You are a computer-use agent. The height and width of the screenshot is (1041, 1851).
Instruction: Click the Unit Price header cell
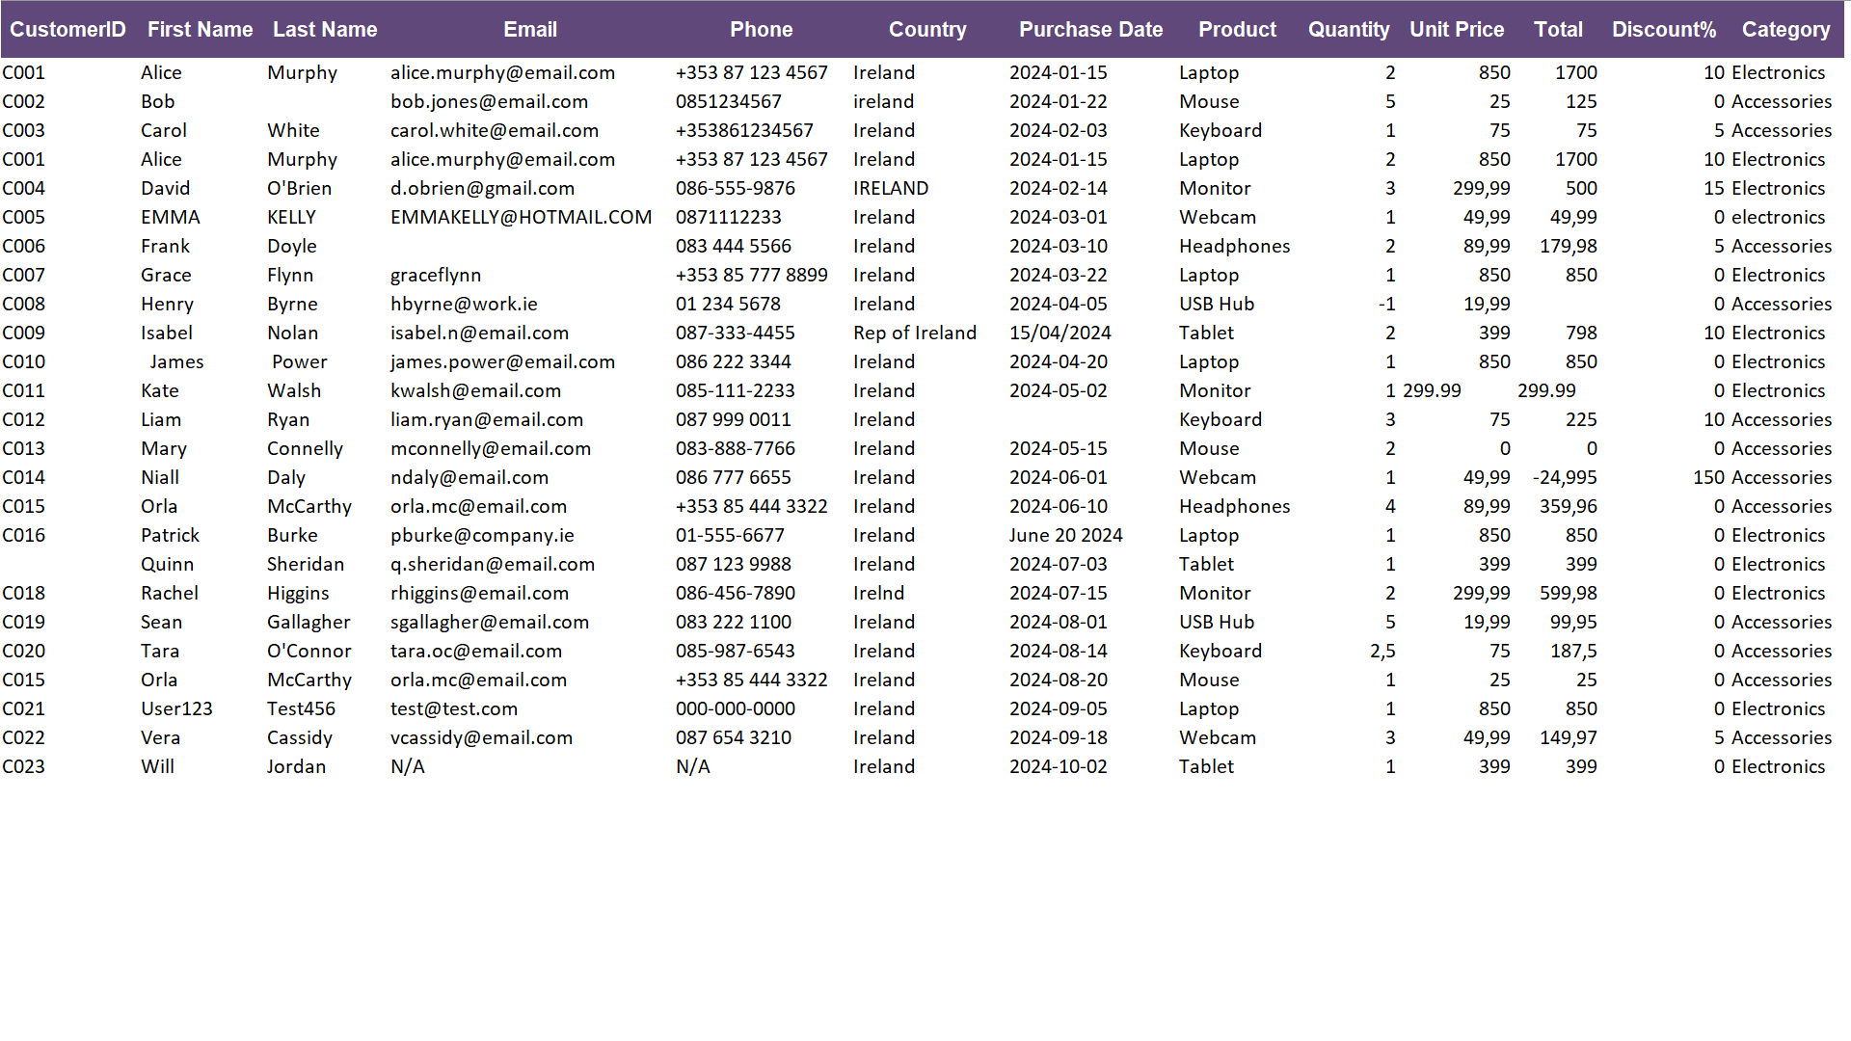click(x=1456, y=30)
